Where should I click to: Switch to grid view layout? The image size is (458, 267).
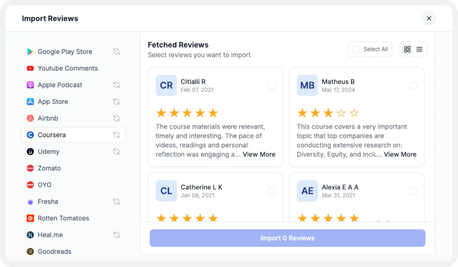[407, 49]
